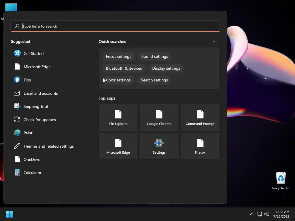295x221 pixels.
Task: Open the clock and date flyout
Action: 281,214
